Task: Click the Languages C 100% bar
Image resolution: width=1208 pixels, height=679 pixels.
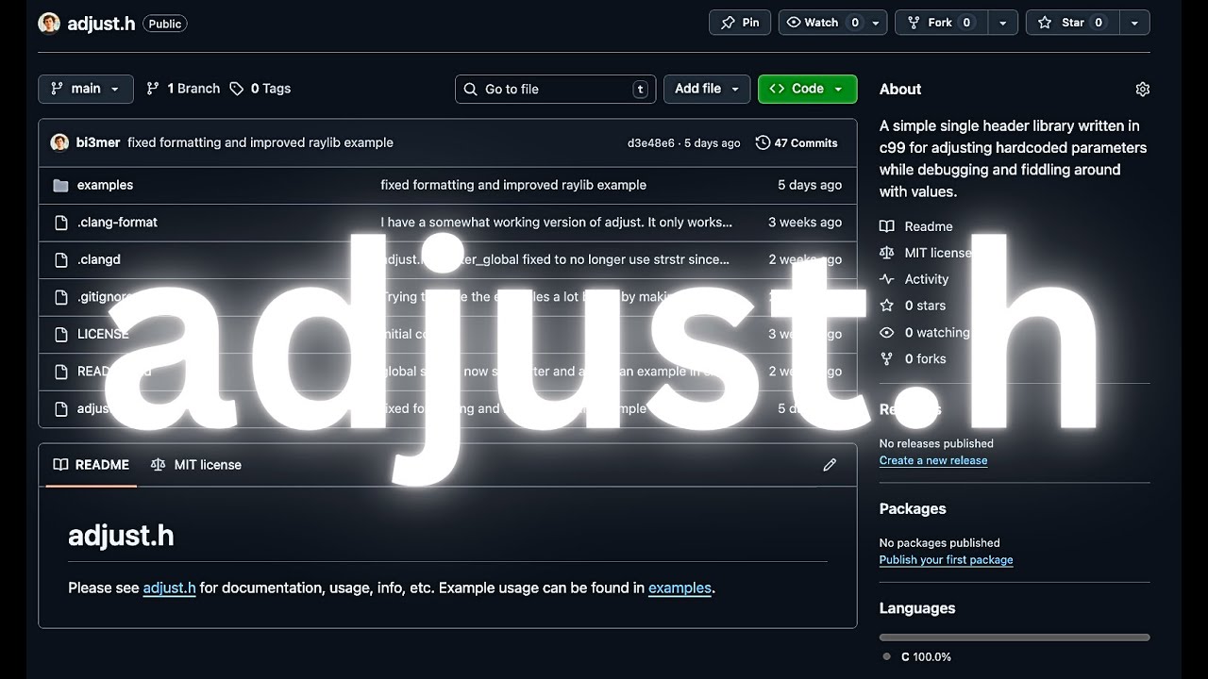Action: click(1014, 638)
